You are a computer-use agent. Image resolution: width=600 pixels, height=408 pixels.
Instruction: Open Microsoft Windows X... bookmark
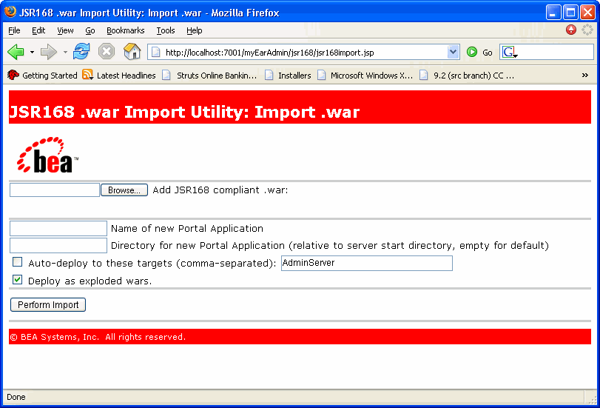pyautogui.click(x=365, y=76)
